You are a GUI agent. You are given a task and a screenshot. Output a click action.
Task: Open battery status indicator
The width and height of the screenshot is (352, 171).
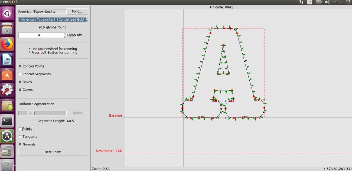click(319, 2)
